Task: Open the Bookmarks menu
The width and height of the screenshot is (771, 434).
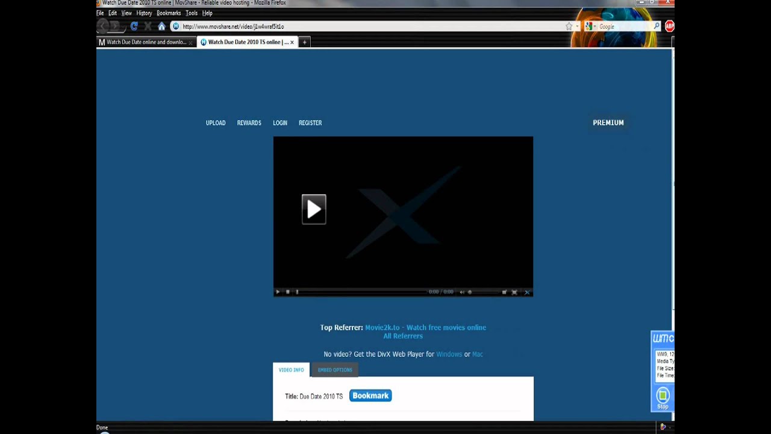Action: coord(169,13)
